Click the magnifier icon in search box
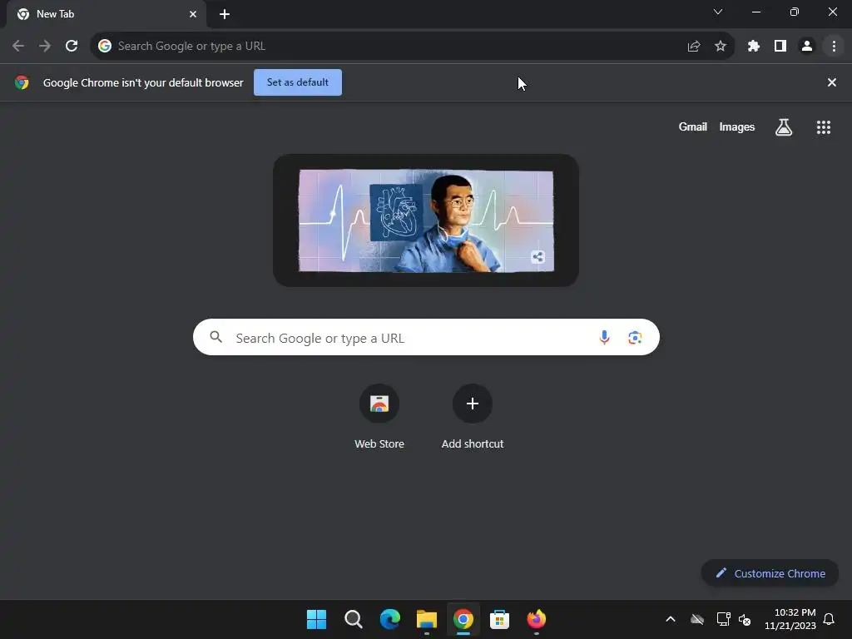 216,338
